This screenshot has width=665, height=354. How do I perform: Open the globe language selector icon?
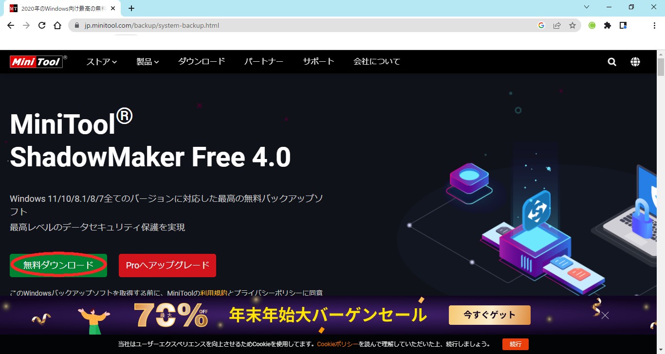pyautogui.click(x=635, y=62)
